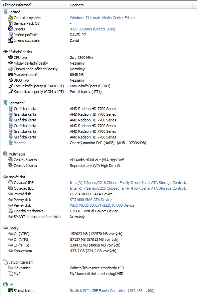The height and width of the screenshot is (298, 198).
Task: Click the Klávesnice keyboard icon
Action: tap(11, 268)
